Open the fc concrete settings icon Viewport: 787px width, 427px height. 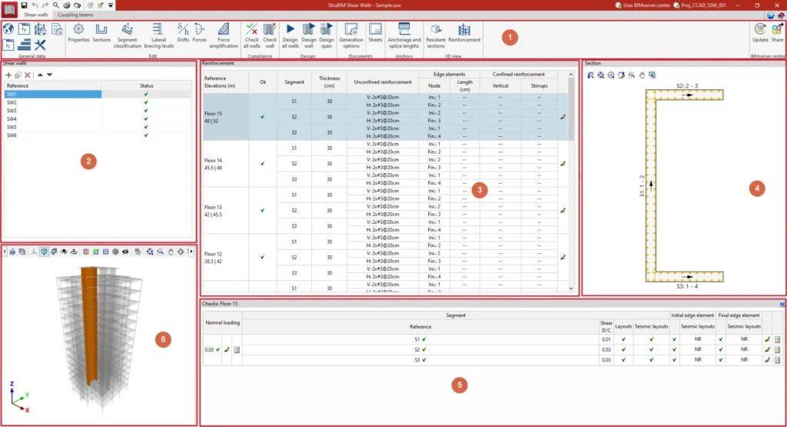click(8, 45)
